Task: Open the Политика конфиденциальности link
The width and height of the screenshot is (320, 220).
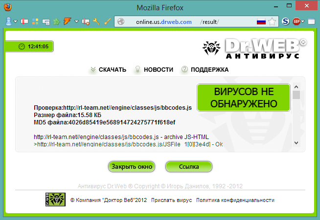Action: pyautogui.click(x=235, y=200)
